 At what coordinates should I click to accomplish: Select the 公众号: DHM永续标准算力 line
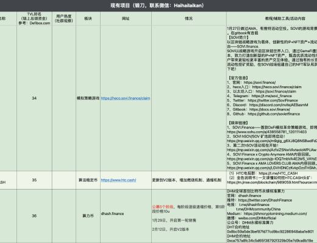coord(250,222)
